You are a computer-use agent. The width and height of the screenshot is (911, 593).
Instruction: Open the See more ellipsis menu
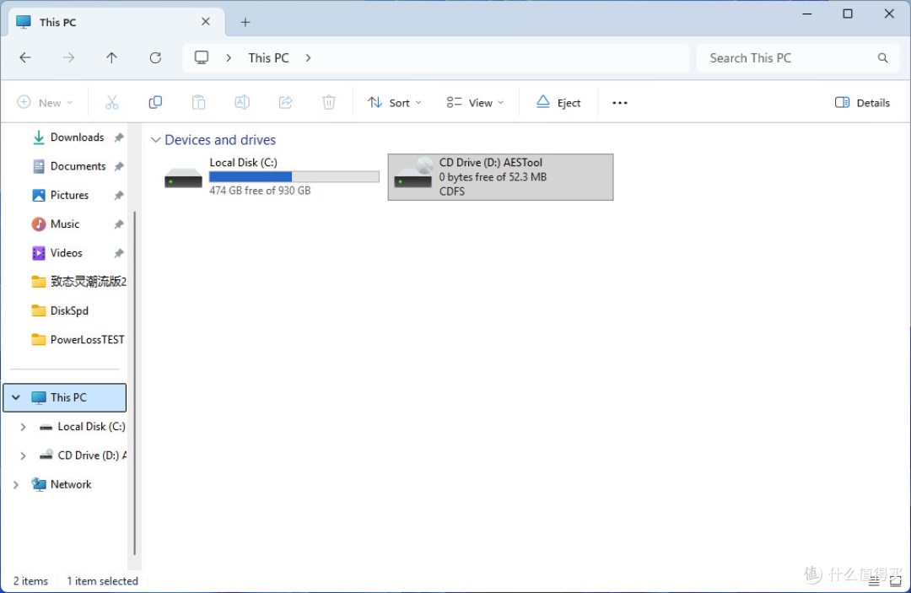(620, 103)
